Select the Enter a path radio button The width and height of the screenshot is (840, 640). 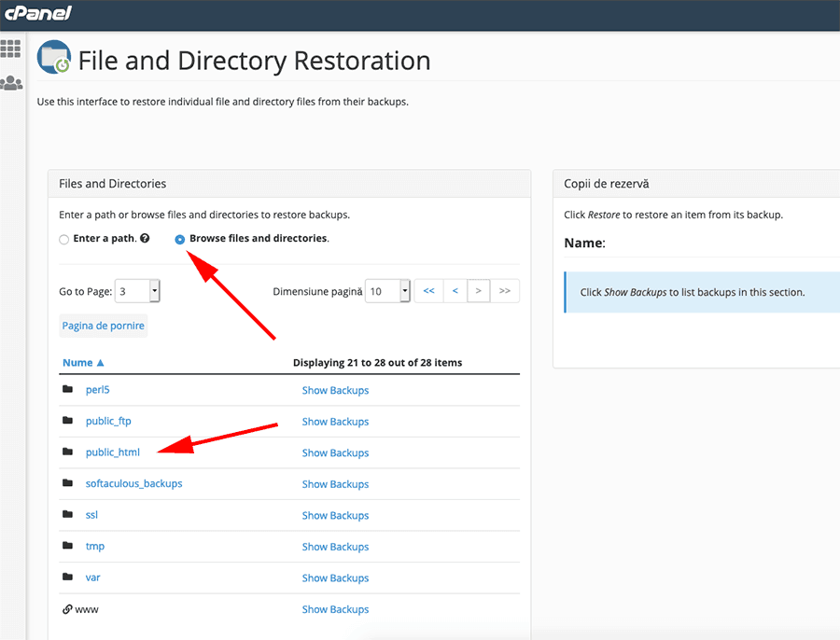(x=63, y=239)
